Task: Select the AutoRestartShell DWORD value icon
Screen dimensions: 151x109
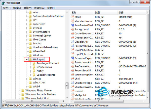Action: [x=72, y=25]
